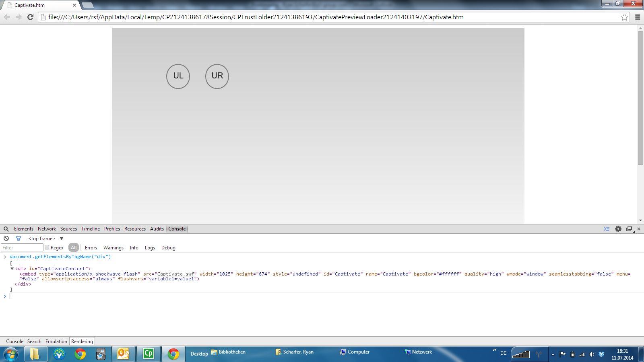Screen dimensions: 644x362
Task: Select the Logs filter option
Action: [x=149, y=247]
